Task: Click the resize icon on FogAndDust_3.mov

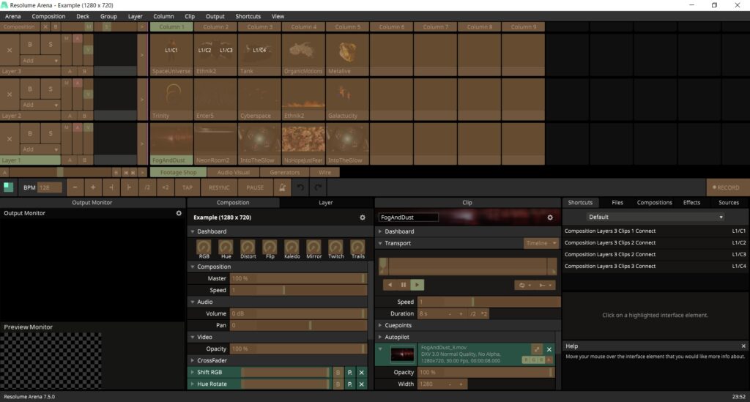Action: 537,349
